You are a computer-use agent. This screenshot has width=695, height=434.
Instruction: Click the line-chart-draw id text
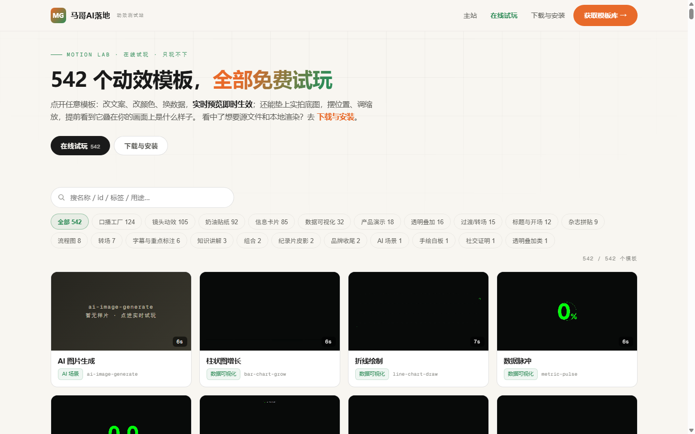[415, 374]
